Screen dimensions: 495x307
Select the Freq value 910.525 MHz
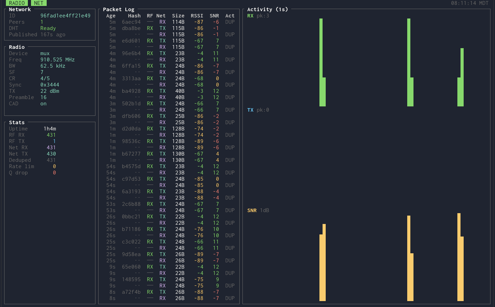(57, 60)
